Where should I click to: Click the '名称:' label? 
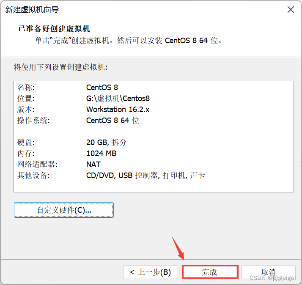[26, 88]
